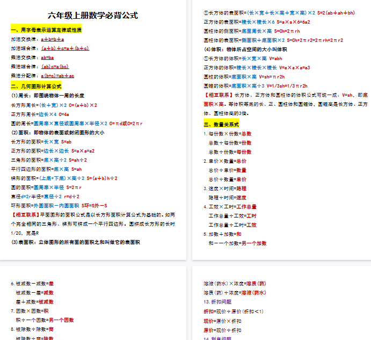
Task: Click the (2)面积 definition line
Action: click(57, 132)
